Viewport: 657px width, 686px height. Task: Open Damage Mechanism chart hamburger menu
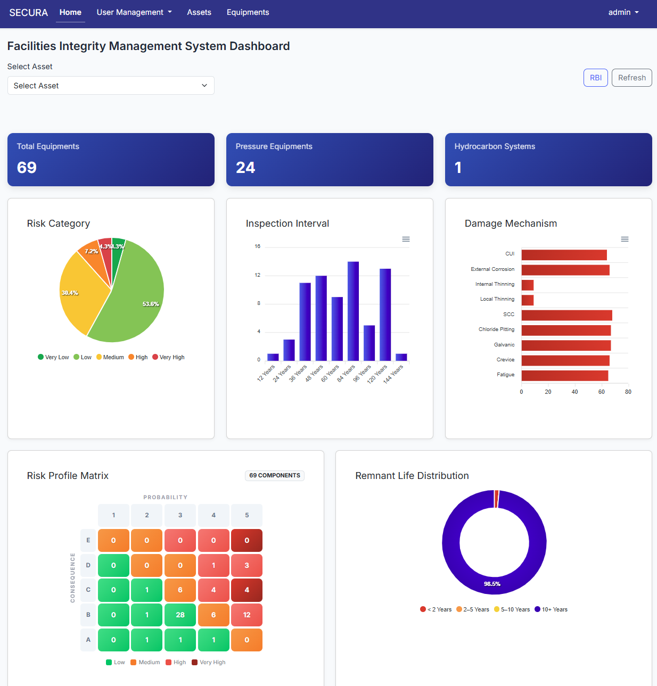[625, 239]
